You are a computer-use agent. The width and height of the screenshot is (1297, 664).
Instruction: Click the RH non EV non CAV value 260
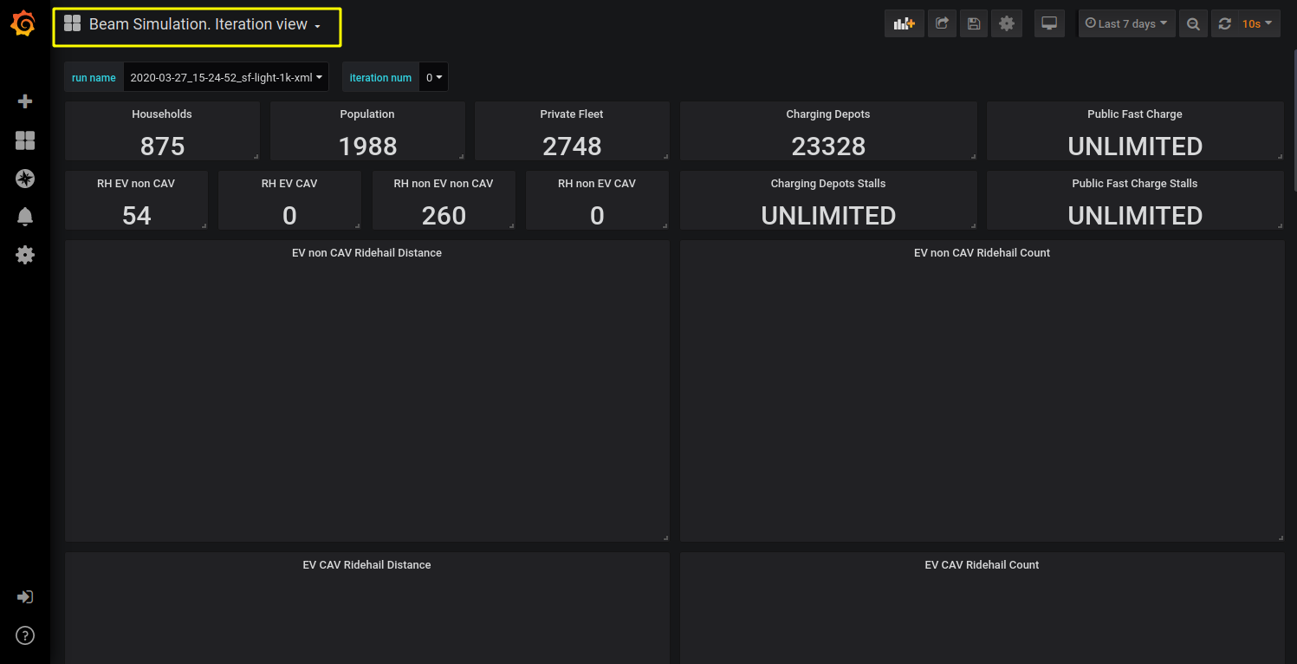[444, 216]
